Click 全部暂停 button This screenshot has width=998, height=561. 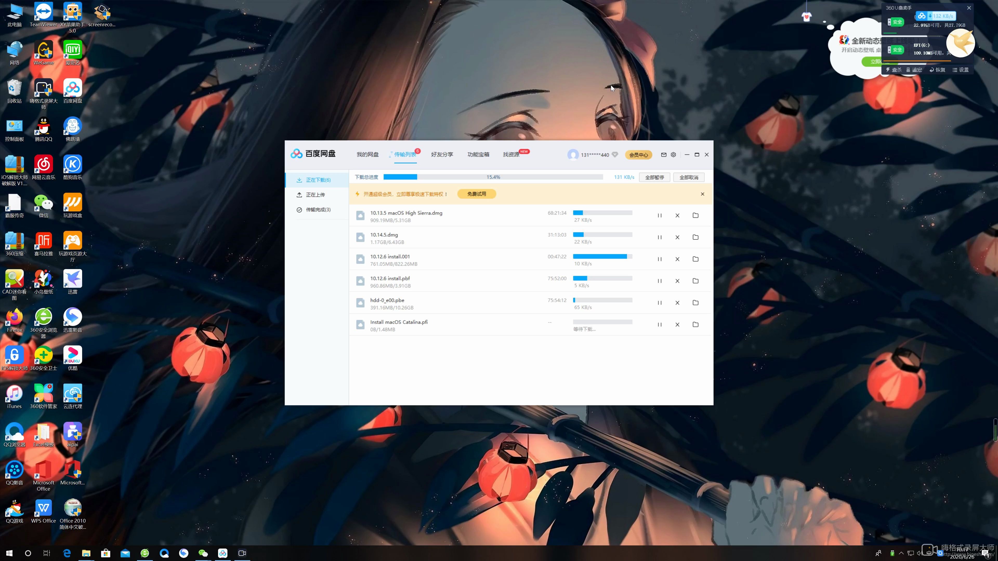point(654,177)
